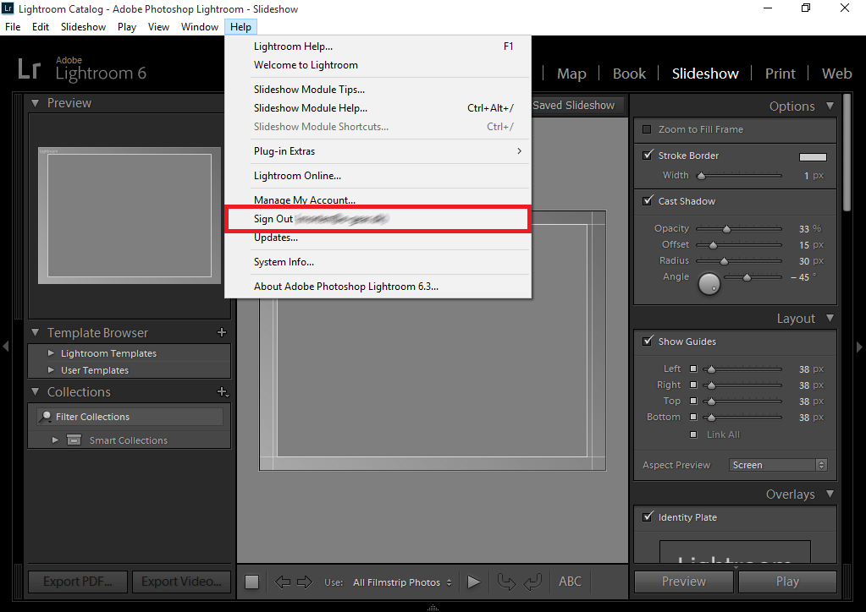Toggle Identity Plate checkbox
This screenshot has height=612, width=866.
pos(648,516)
